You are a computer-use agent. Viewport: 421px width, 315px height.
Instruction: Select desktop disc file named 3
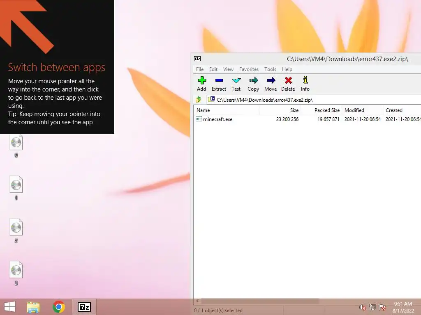tap(16, 274)
